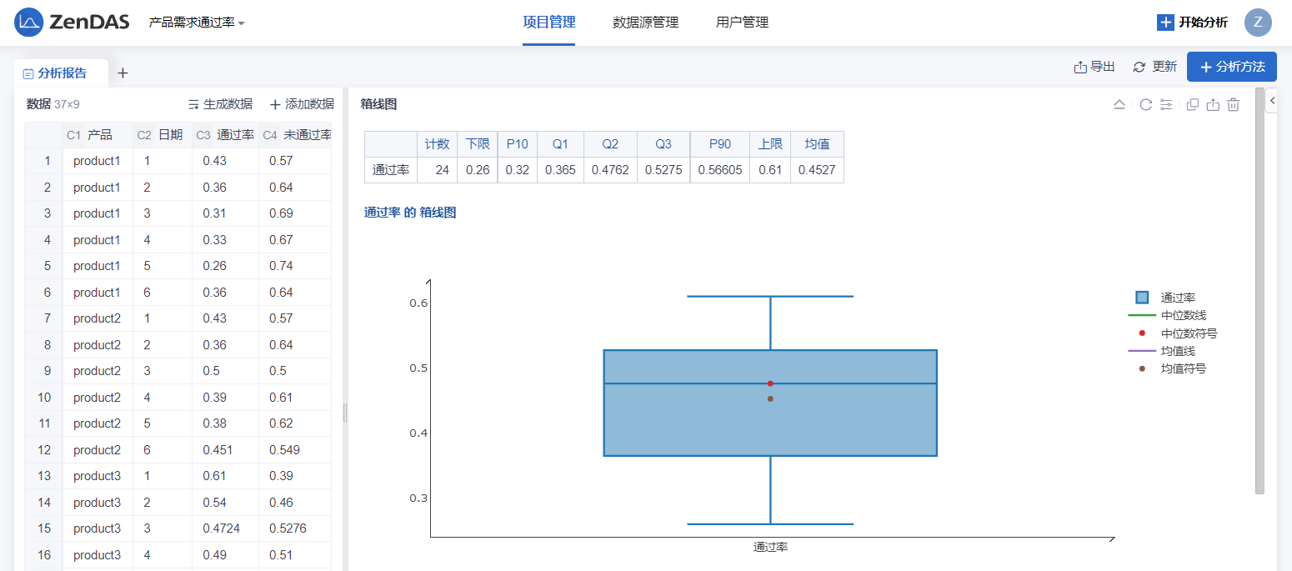Click the 均值 header in statistics table
The height and width of the screenshot is (571, 1292).
point(817,144)
